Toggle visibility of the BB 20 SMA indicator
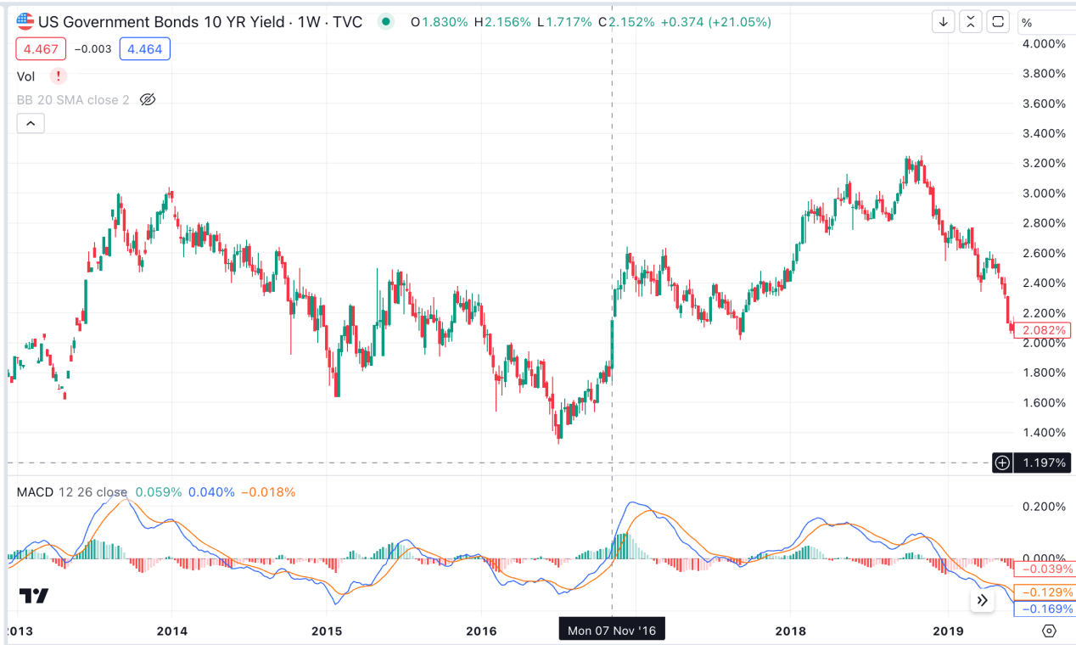The height and width of the screenshot is (645, 1076). 148,99
